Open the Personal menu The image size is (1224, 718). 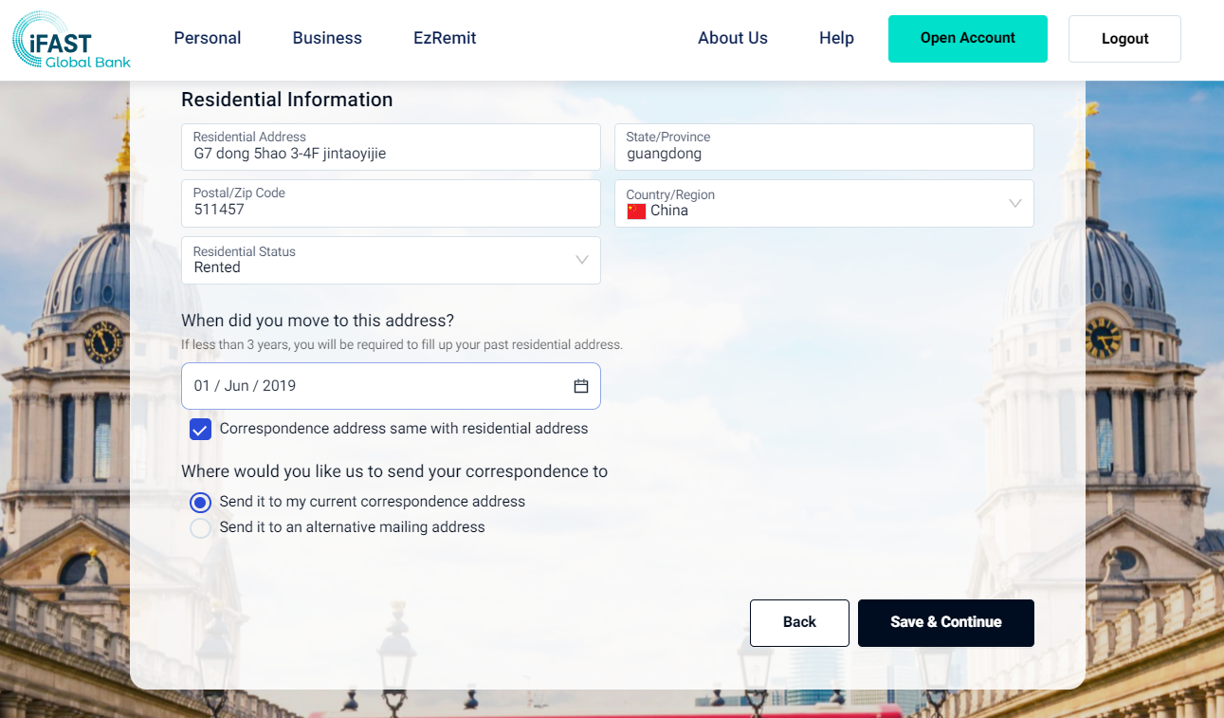208,38
